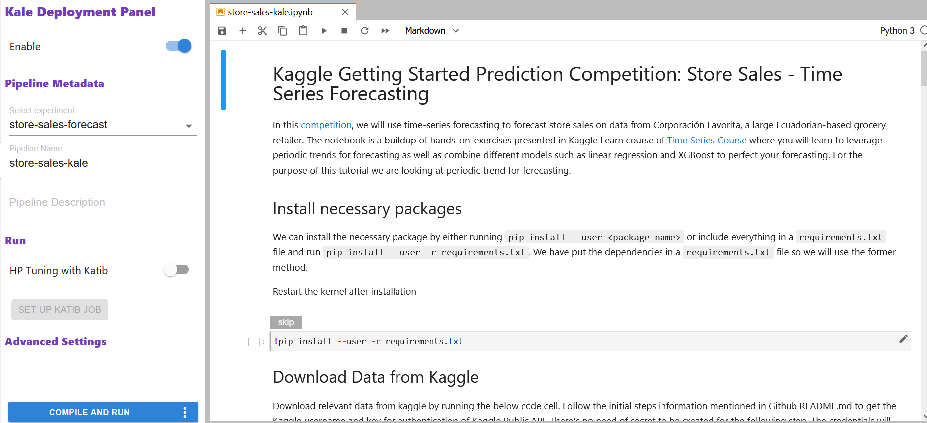Viewport: 927px width, 423px height.
Task: Paste cell from clipboard
Action: [x=303, y=31]
